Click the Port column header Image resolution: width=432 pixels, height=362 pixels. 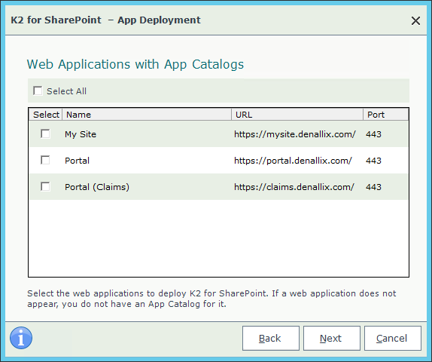pos(385,115)
